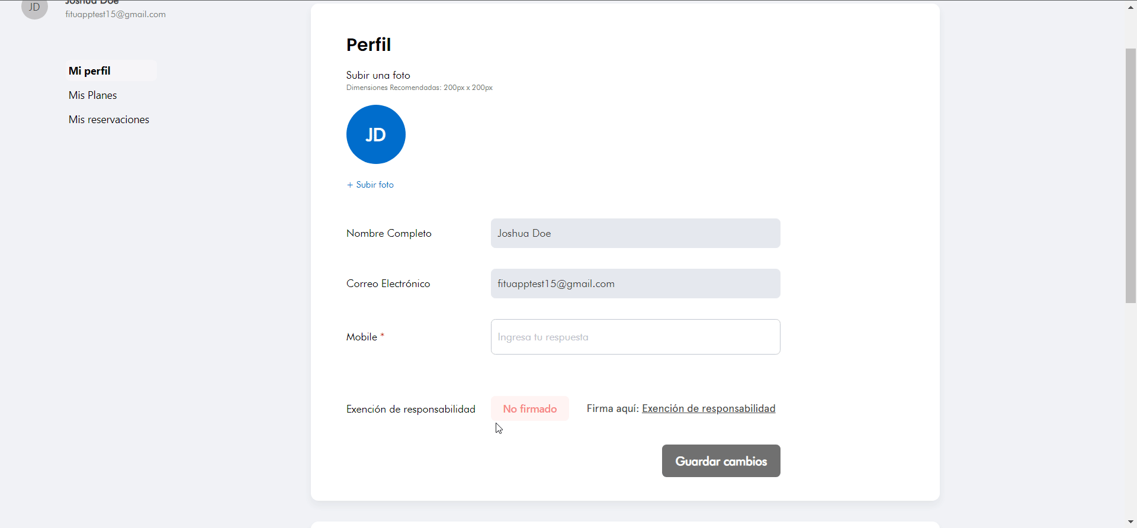Click the Perfil heading

[x=368, y=44]
